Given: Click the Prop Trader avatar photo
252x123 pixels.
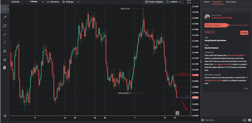Looking at the screenshot, I should coord(207,17).
